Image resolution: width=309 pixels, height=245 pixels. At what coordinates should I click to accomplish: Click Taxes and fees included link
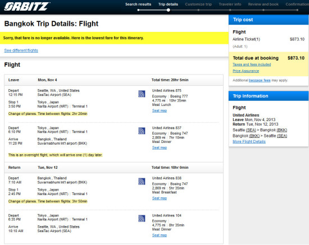pos(252,64)
